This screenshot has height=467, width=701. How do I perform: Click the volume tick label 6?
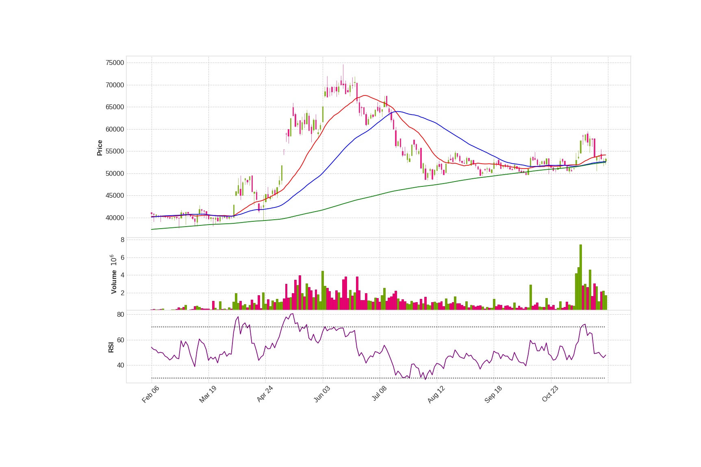(x=122, y=257)
